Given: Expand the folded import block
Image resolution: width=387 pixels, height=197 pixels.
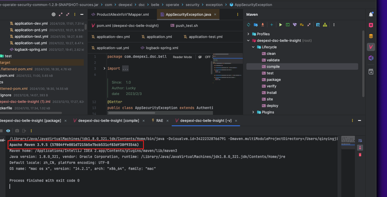Looking at the screenshot, I should [x=104, y=68].
